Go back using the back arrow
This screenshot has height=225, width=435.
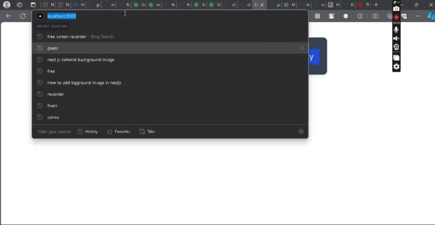pos(9,16)
